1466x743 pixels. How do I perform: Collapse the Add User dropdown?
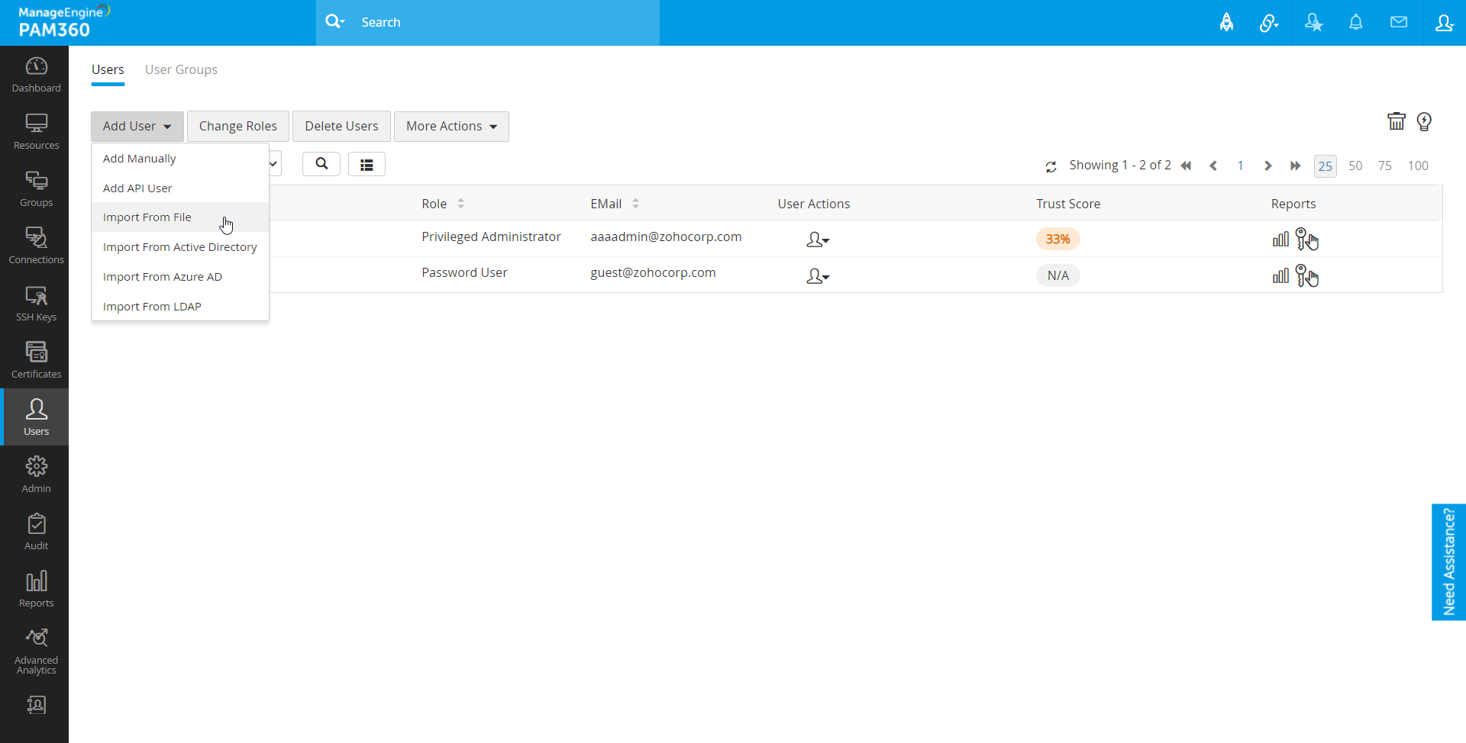coord(137,127)
